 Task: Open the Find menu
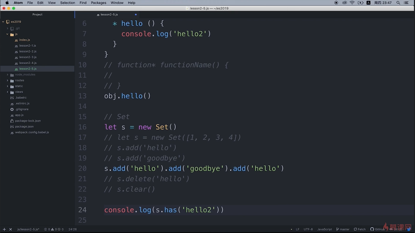[83, 3]
